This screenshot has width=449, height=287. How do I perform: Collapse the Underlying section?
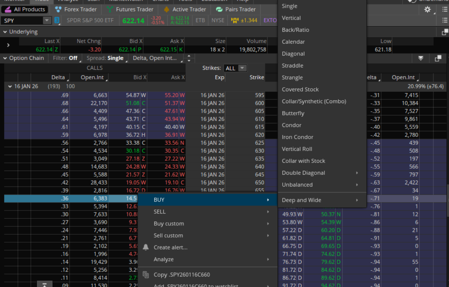point(5,32)
